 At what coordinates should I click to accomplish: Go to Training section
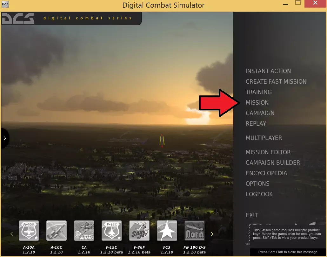pos(259,92)
